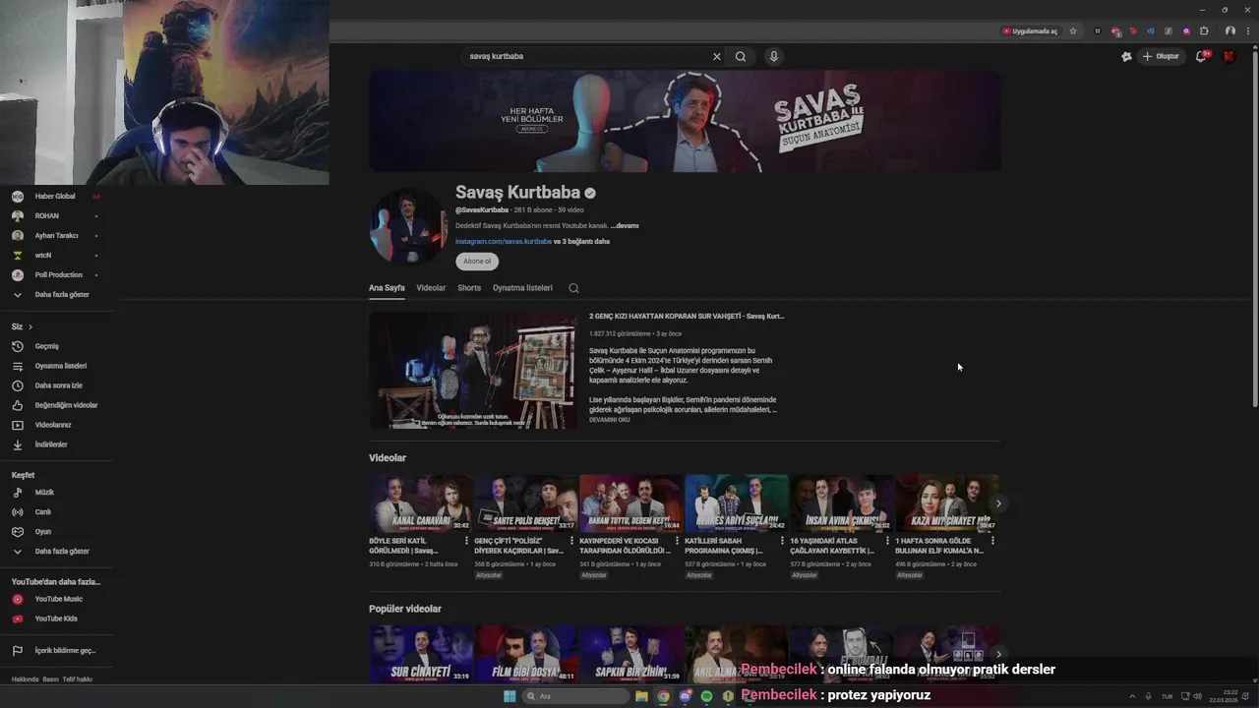Open the KANAL CANAVARI video thumbnail
This screenshot has width=1259, height=708.
click(x=421, y=503)
